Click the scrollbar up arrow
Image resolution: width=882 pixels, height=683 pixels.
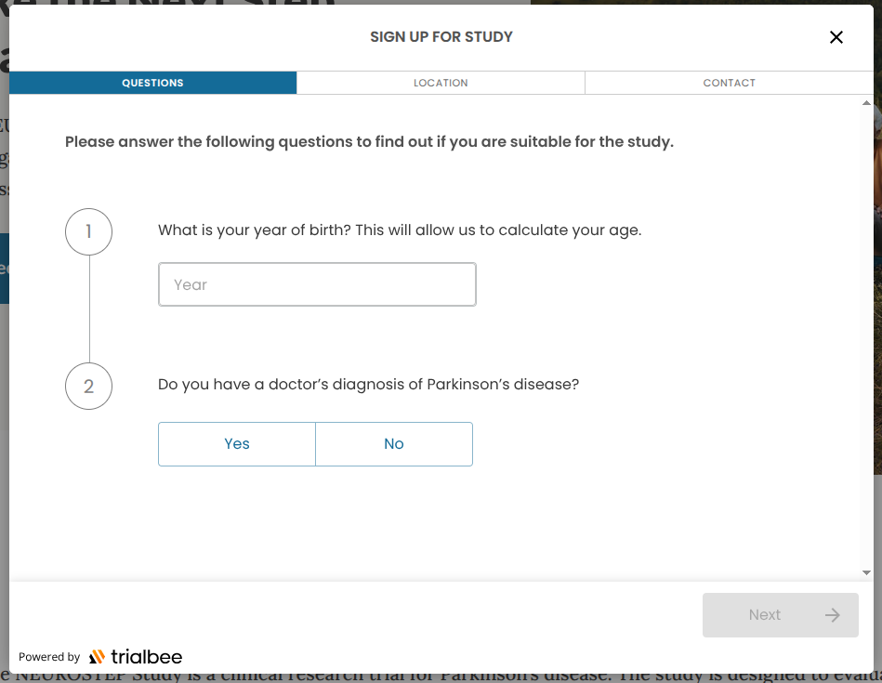pos(868,102)
